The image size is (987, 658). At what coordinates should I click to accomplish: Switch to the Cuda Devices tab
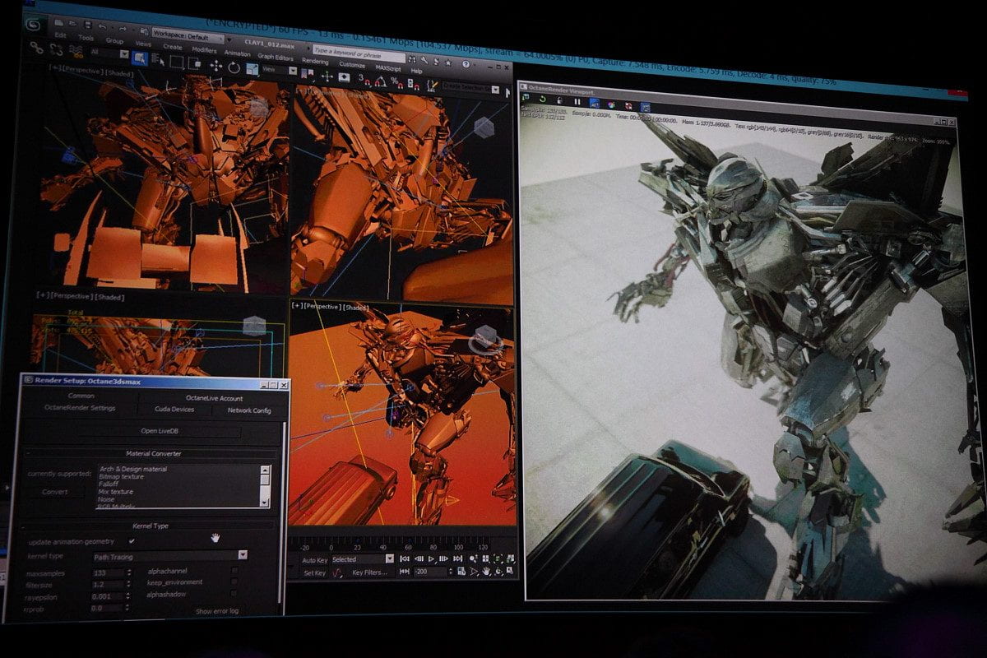[174, 409]
